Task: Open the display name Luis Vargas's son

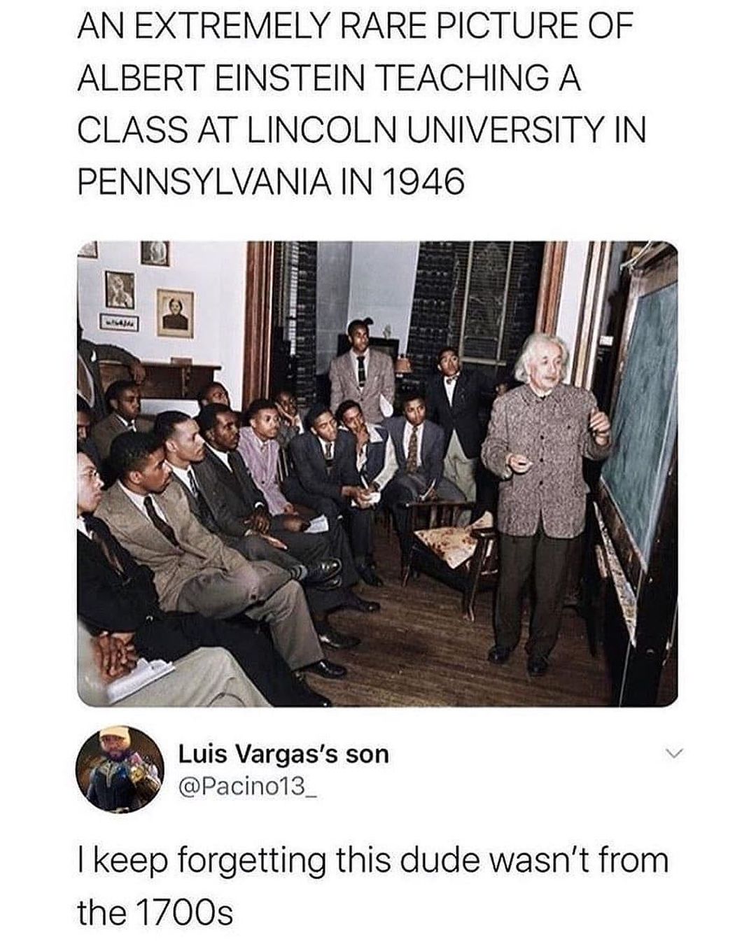Action: click(283, 754)
